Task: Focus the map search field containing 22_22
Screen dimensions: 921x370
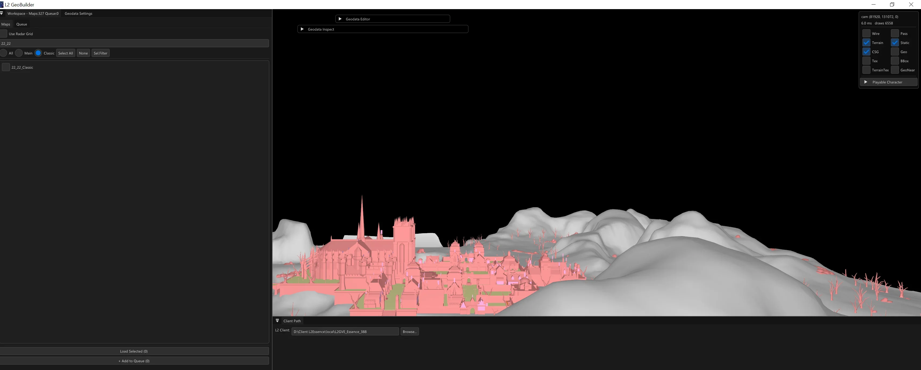Action: (x=134, y=43)
